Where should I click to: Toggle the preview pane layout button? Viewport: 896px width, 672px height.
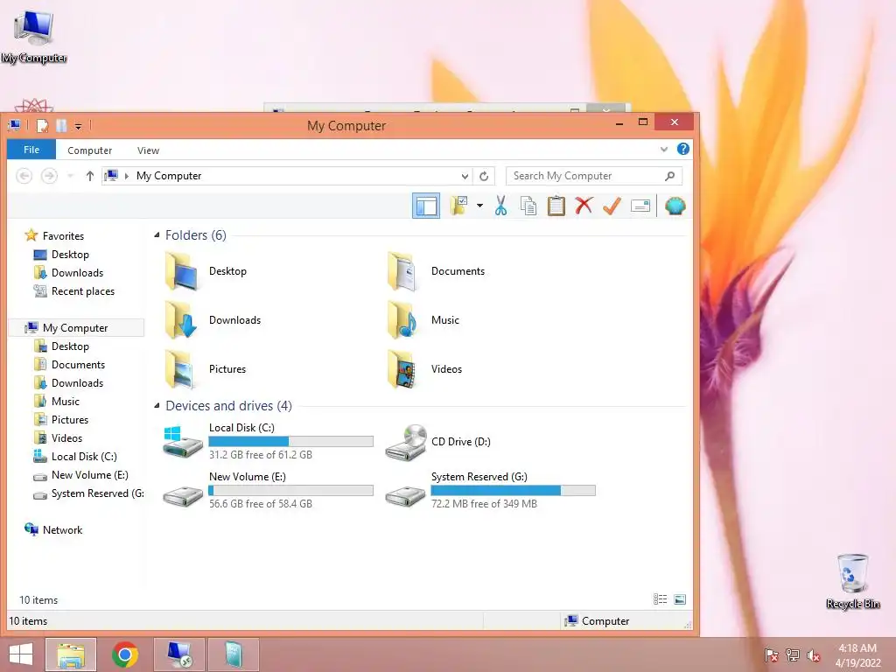coord(426,206)
